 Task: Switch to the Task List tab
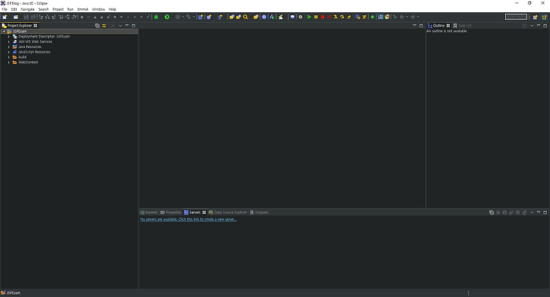pos(463,26)
